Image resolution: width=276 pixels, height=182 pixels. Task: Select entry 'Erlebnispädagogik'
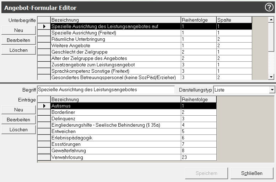pyautogui.click(x=115, y=138)
